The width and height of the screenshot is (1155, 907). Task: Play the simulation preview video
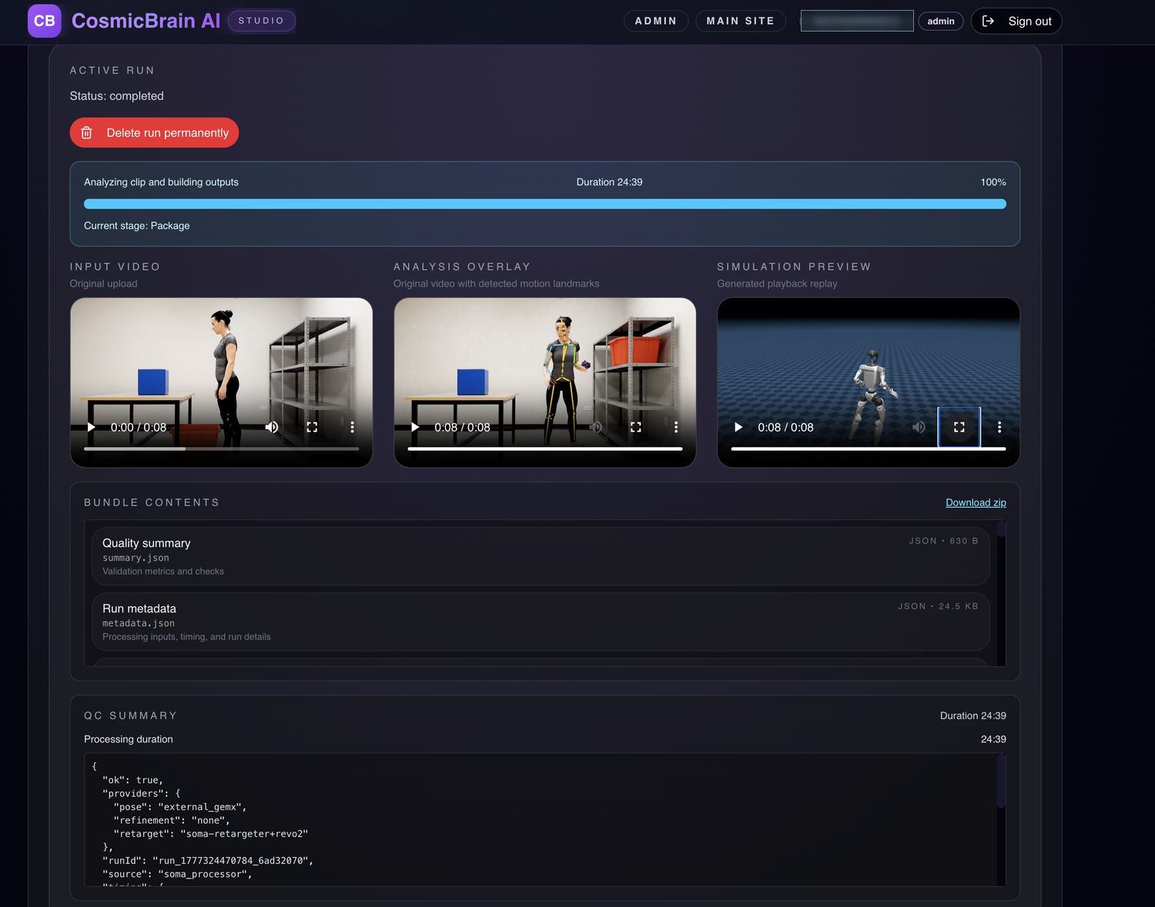(x=738, y=427)
